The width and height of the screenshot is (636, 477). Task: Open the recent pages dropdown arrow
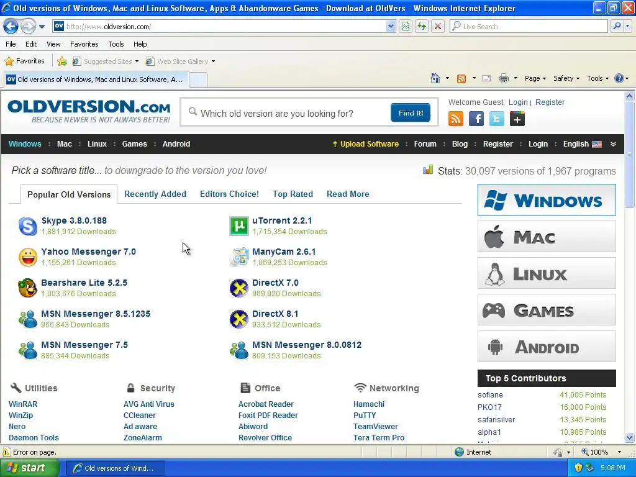click(x=42, y=27)
